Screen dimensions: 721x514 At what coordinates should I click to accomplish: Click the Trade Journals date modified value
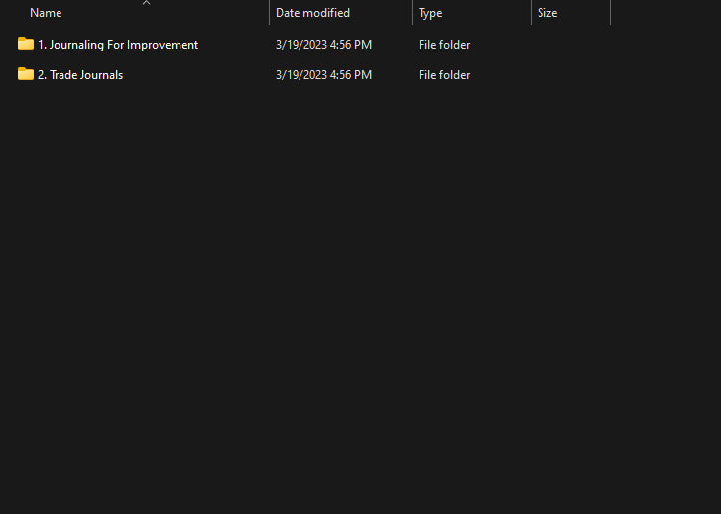[323, 75]
